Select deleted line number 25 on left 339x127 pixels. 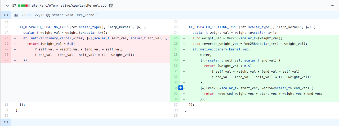coord(6,38)
